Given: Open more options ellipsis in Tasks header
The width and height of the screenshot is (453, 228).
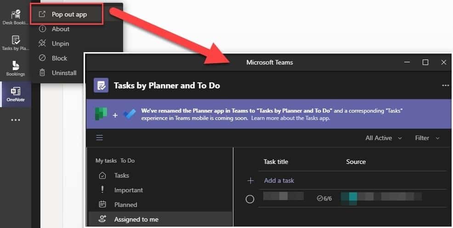Looking at the screenshot, I should click(445, 86).
